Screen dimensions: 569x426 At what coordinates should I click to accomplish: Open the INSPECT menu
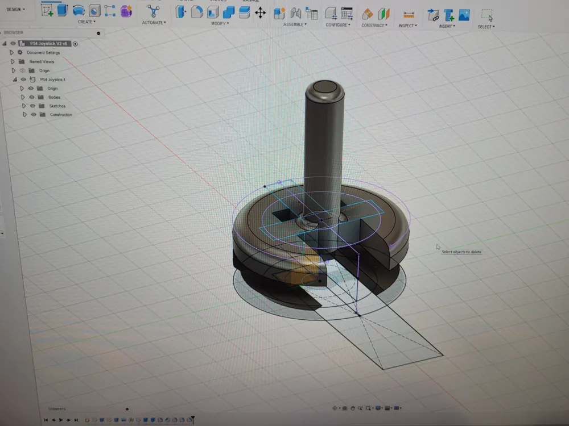pyautogui.click(x=407, y=26)
